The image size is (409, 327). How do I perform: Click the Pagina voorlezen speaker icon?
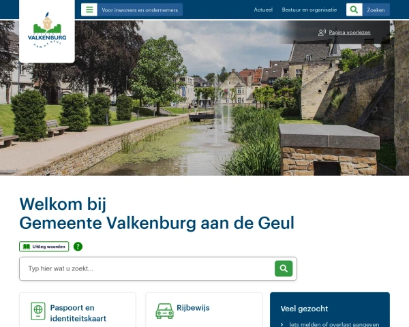point(322,32)
